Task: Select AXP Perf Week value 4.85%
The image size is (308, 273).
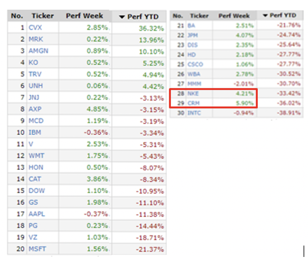Action: [x=97, y=109]
